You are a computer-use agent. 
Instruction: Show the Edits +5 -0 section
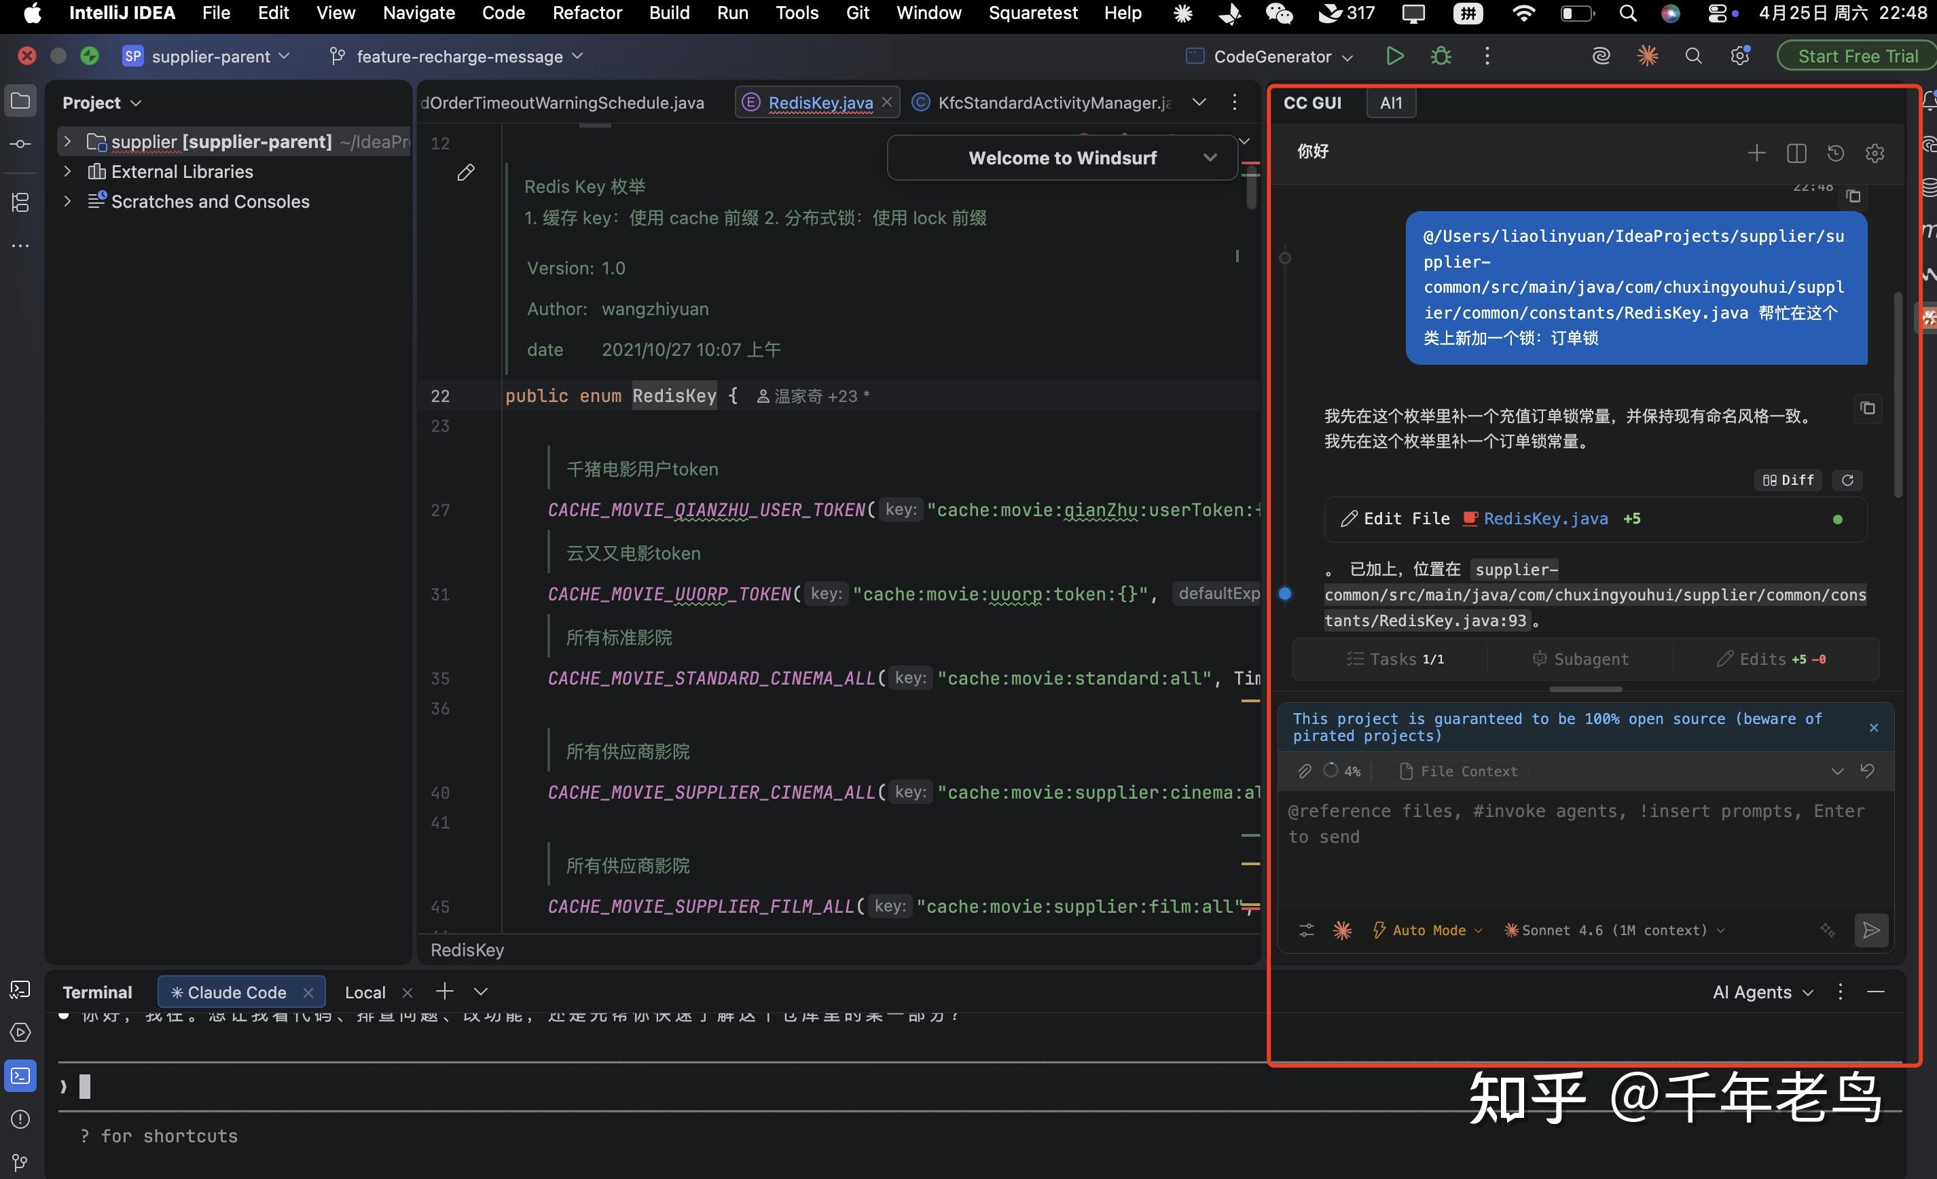pos(1771,659)
